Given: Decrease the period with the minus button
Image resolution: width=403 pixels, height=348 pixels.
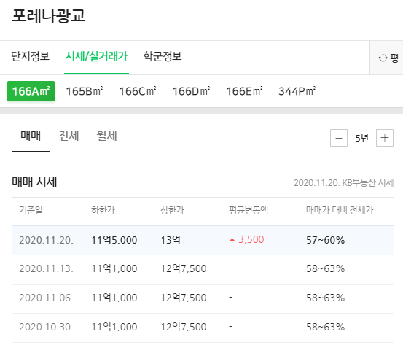Looking at the screenshot, I should tap(339, 138).
